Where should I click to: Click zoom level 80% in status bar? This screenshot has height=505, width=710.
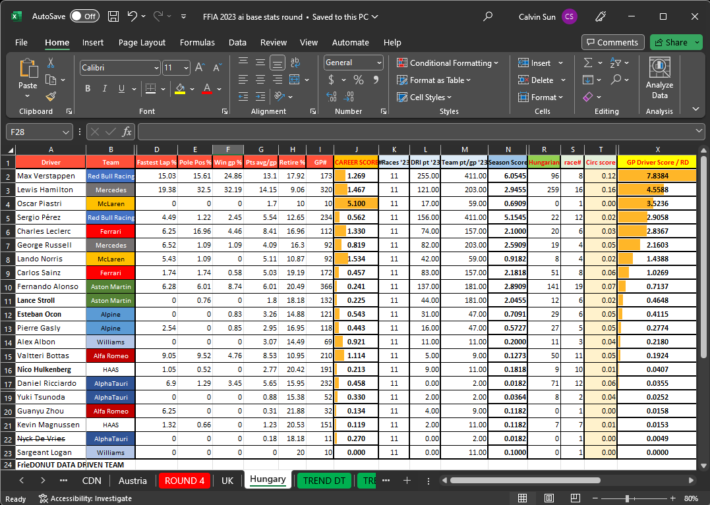(691, 498)
